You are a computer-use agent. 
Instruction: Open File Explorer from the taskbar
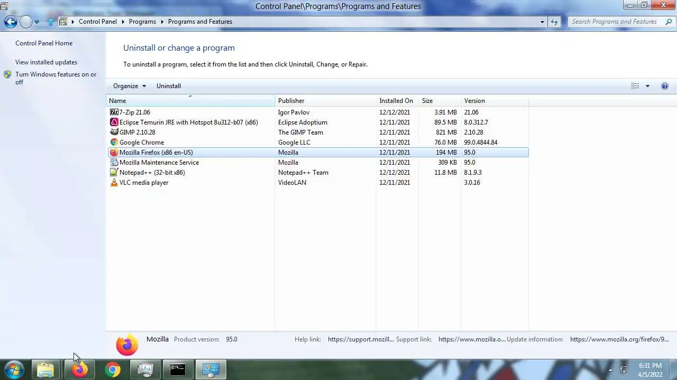coord(46,369)
